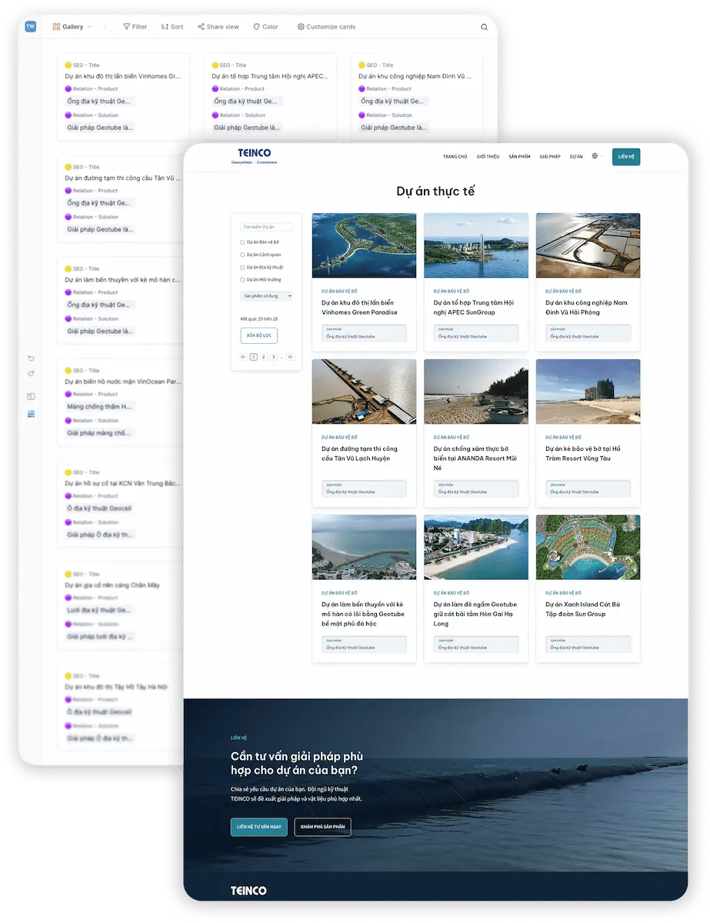Screen dimensions: 710x923
Task: Check the Dự án Bảo vệ bờ checkbox
Action: click(x=243, y=242)
